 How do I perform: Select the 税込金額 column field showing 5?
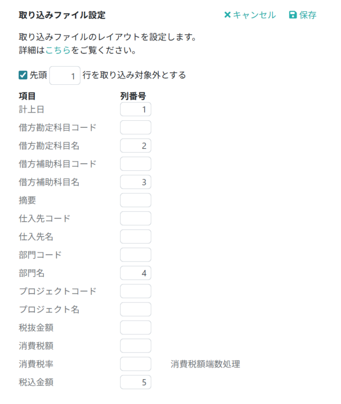point(135,382)
